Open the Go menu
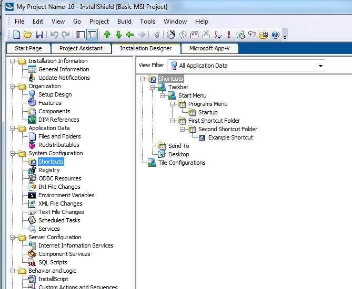The height and width of the screenshot is (289, 352). [x=77, y=22]
